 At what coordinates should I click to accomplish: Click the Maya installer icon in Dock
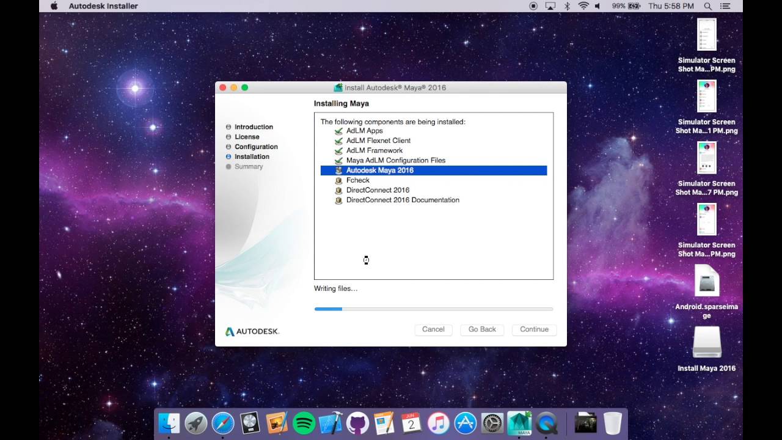click(x=520, y=422)
